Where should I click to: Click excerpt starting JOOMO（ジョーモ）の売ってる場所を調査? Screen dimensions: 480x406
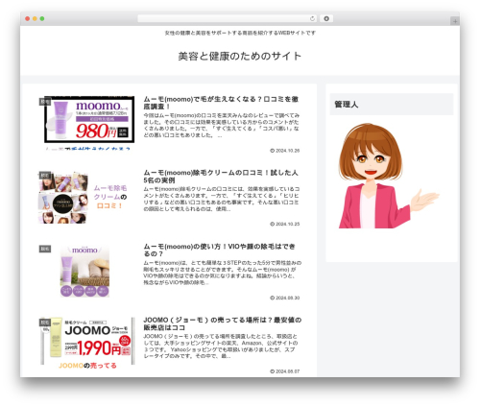221,346
